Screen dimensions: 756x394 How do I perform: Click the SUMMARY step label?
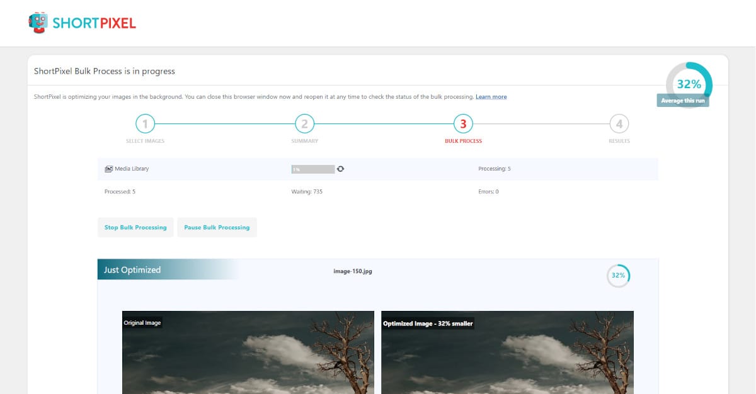click(x=304, y=141)
